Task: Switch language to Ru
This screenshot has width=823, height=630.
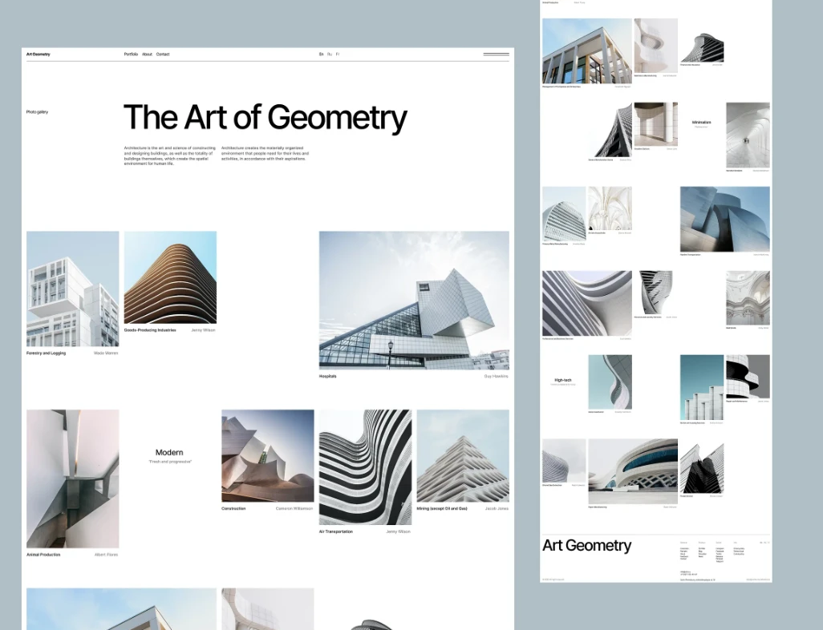Action: pos(330,54)
